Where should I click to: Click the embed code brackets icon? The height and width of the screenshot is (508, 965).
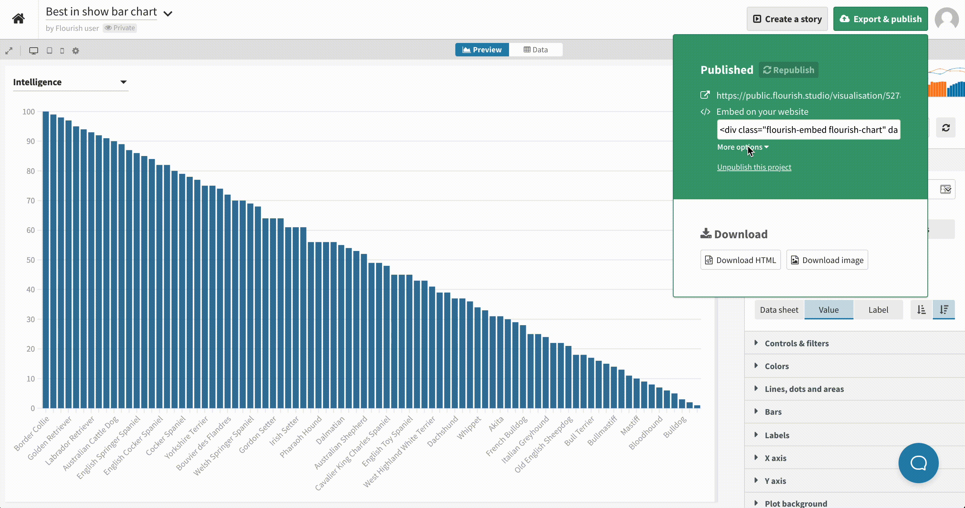tap(705, 111)
